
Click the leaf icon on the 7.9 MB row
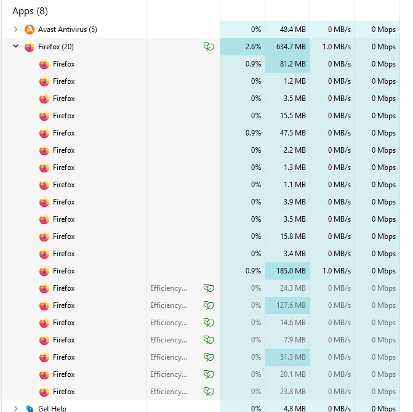tap(209, 340)
